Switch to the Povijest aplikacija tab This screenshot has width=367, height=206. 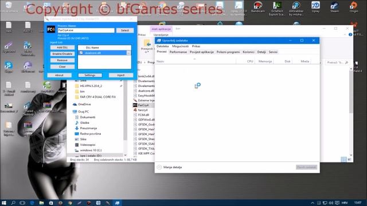(x=201, y=52)
